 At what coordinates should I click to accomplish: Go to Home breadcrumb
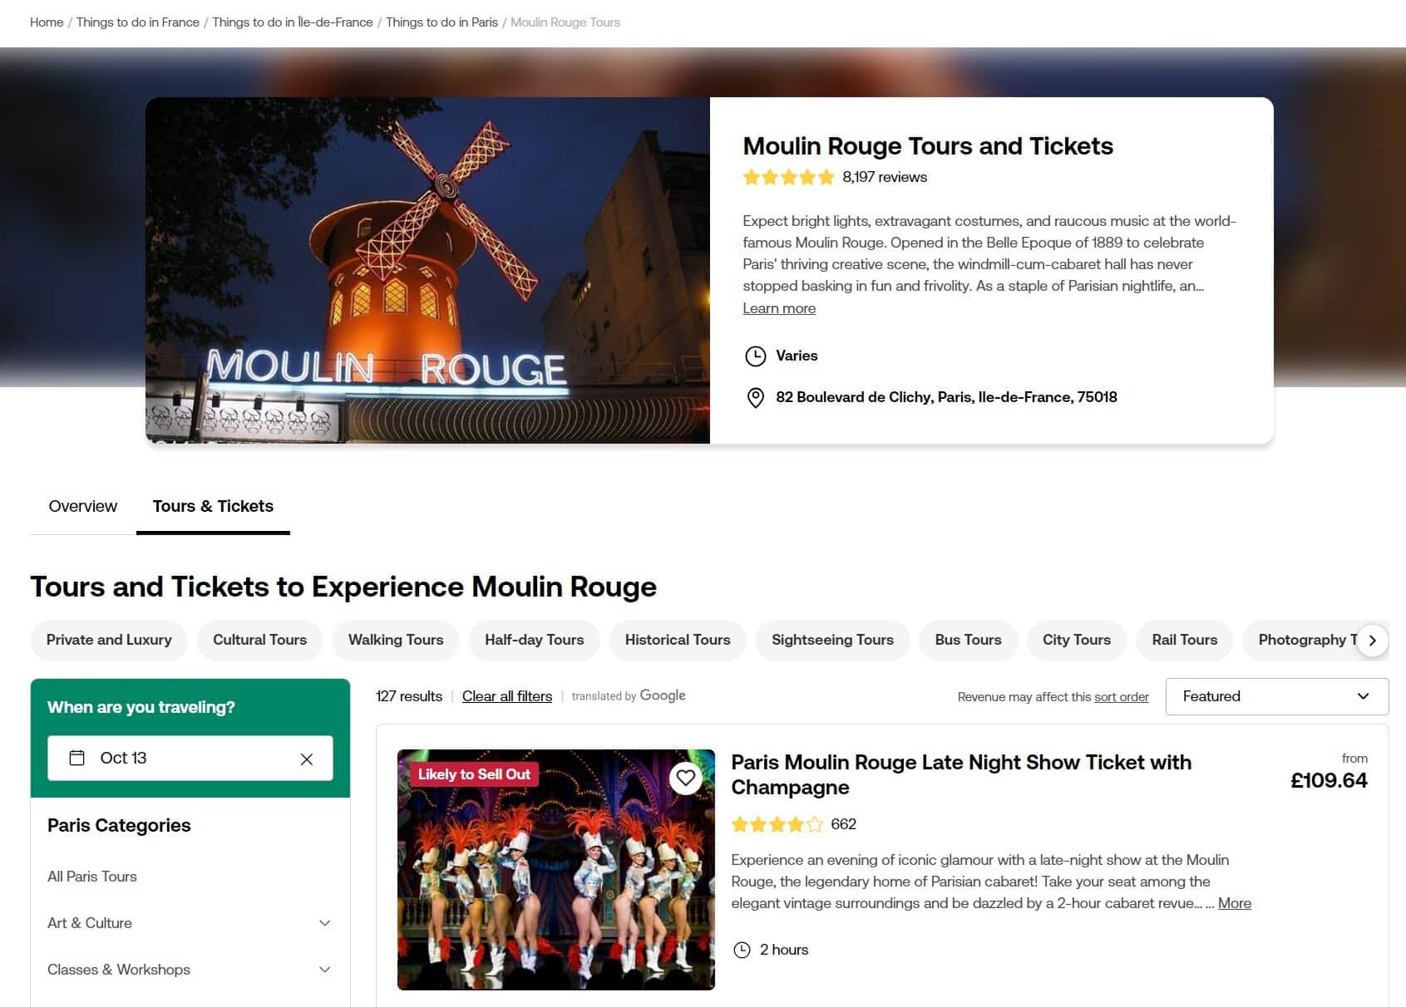[47, 22]
